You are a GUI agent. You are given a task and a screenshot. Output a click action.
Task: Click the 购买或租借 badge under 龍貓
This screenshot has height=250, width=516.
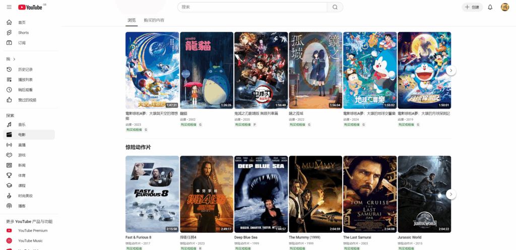click(x=188, y=125)
